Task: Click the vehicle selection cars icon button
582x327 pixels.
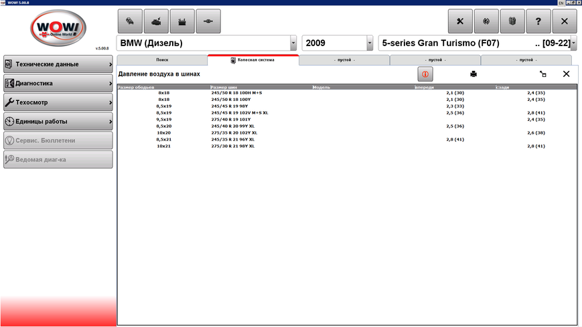Action: (130, 21)
